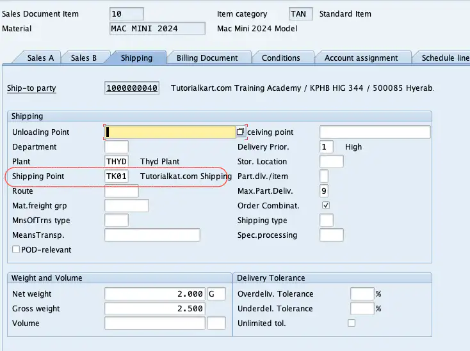Image resolution: width=470 pixels, height=351 pixels.
Task: Click the Part.dlv./item input field
Action: pyautogui.click(x=324, y=176)
